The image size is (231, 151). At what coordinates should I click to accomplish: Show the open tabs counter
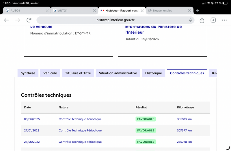click(213, 20)
